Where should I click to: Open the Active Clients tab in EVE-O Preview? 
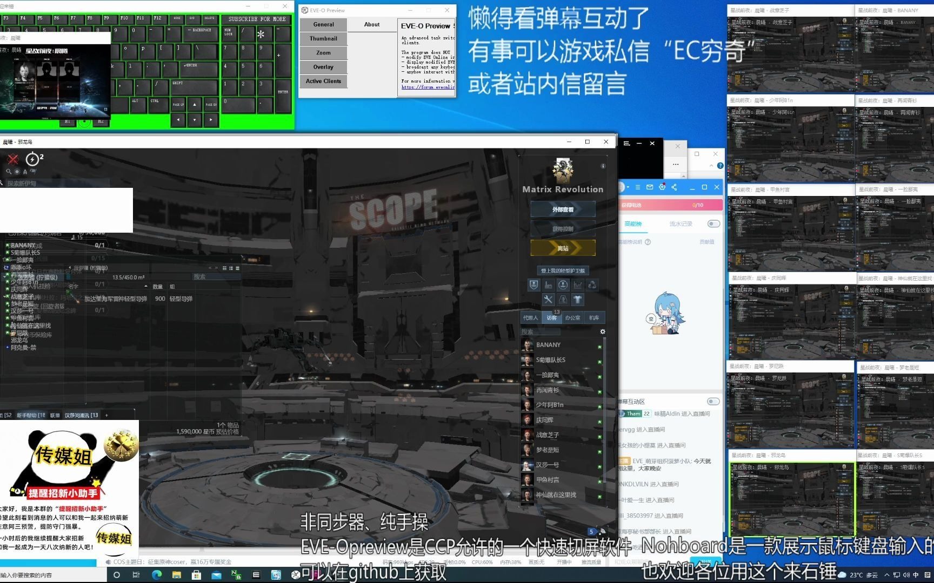tap(323, 81)
